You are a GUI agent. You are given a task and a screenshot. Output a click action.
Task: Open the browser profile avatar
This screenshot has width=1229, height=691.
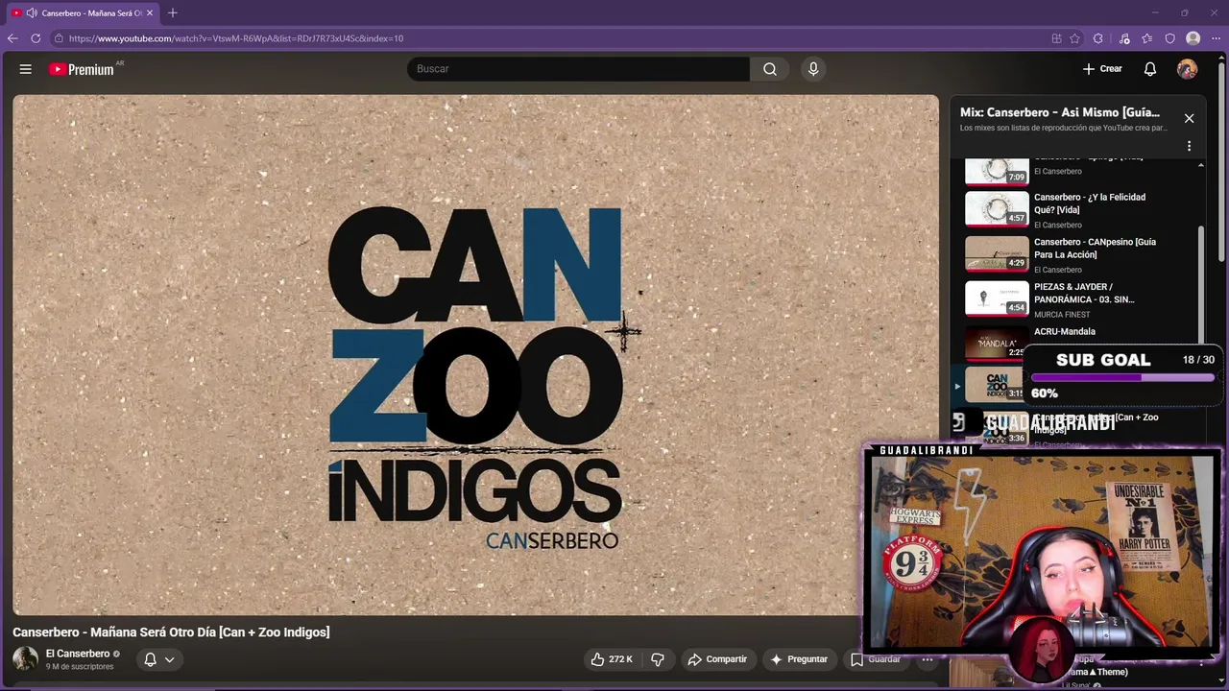1193,38
